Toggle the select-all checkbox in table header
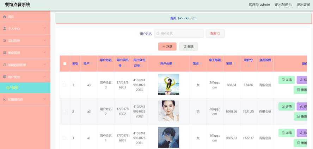The height and width of the screenshot is (149, 313). point(65,64)
